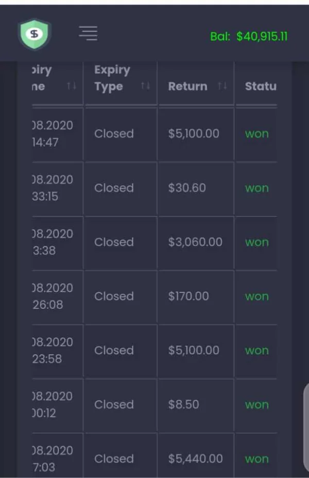Viewport: 309px width, 478px height.
Task: Sort by the Expiry Type column arrows
Action: (146, 86)
